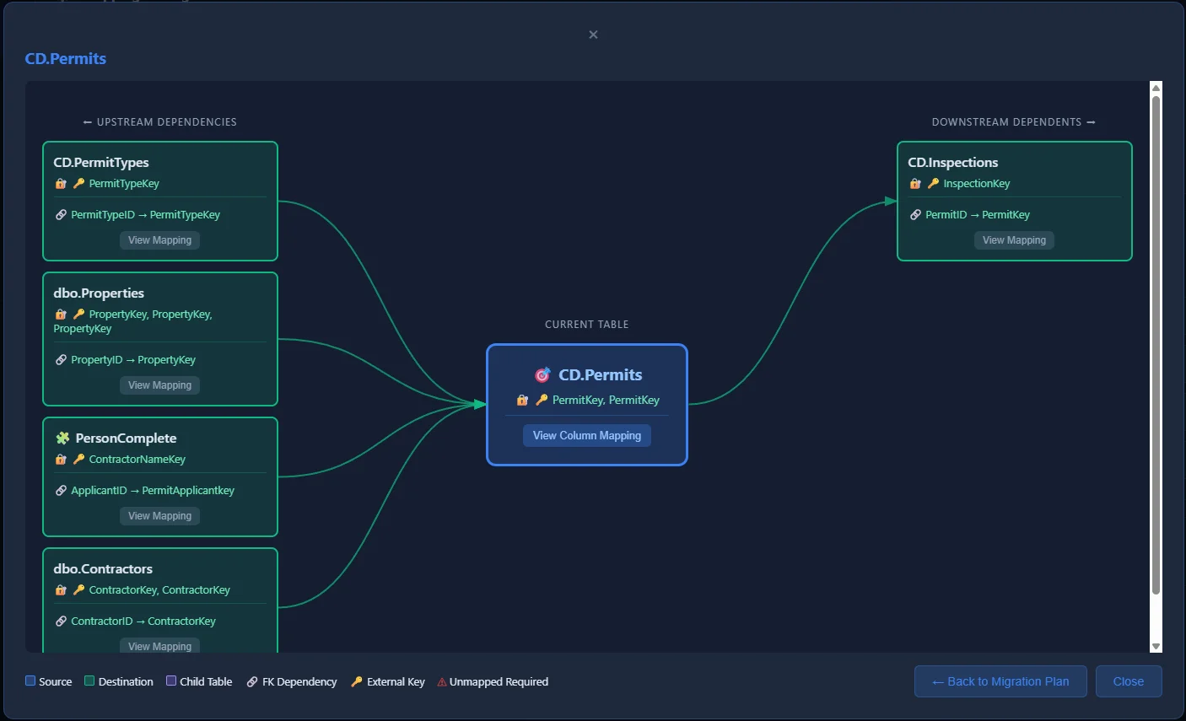Open View Mapping for dbo.Properties

pos(159,385)
